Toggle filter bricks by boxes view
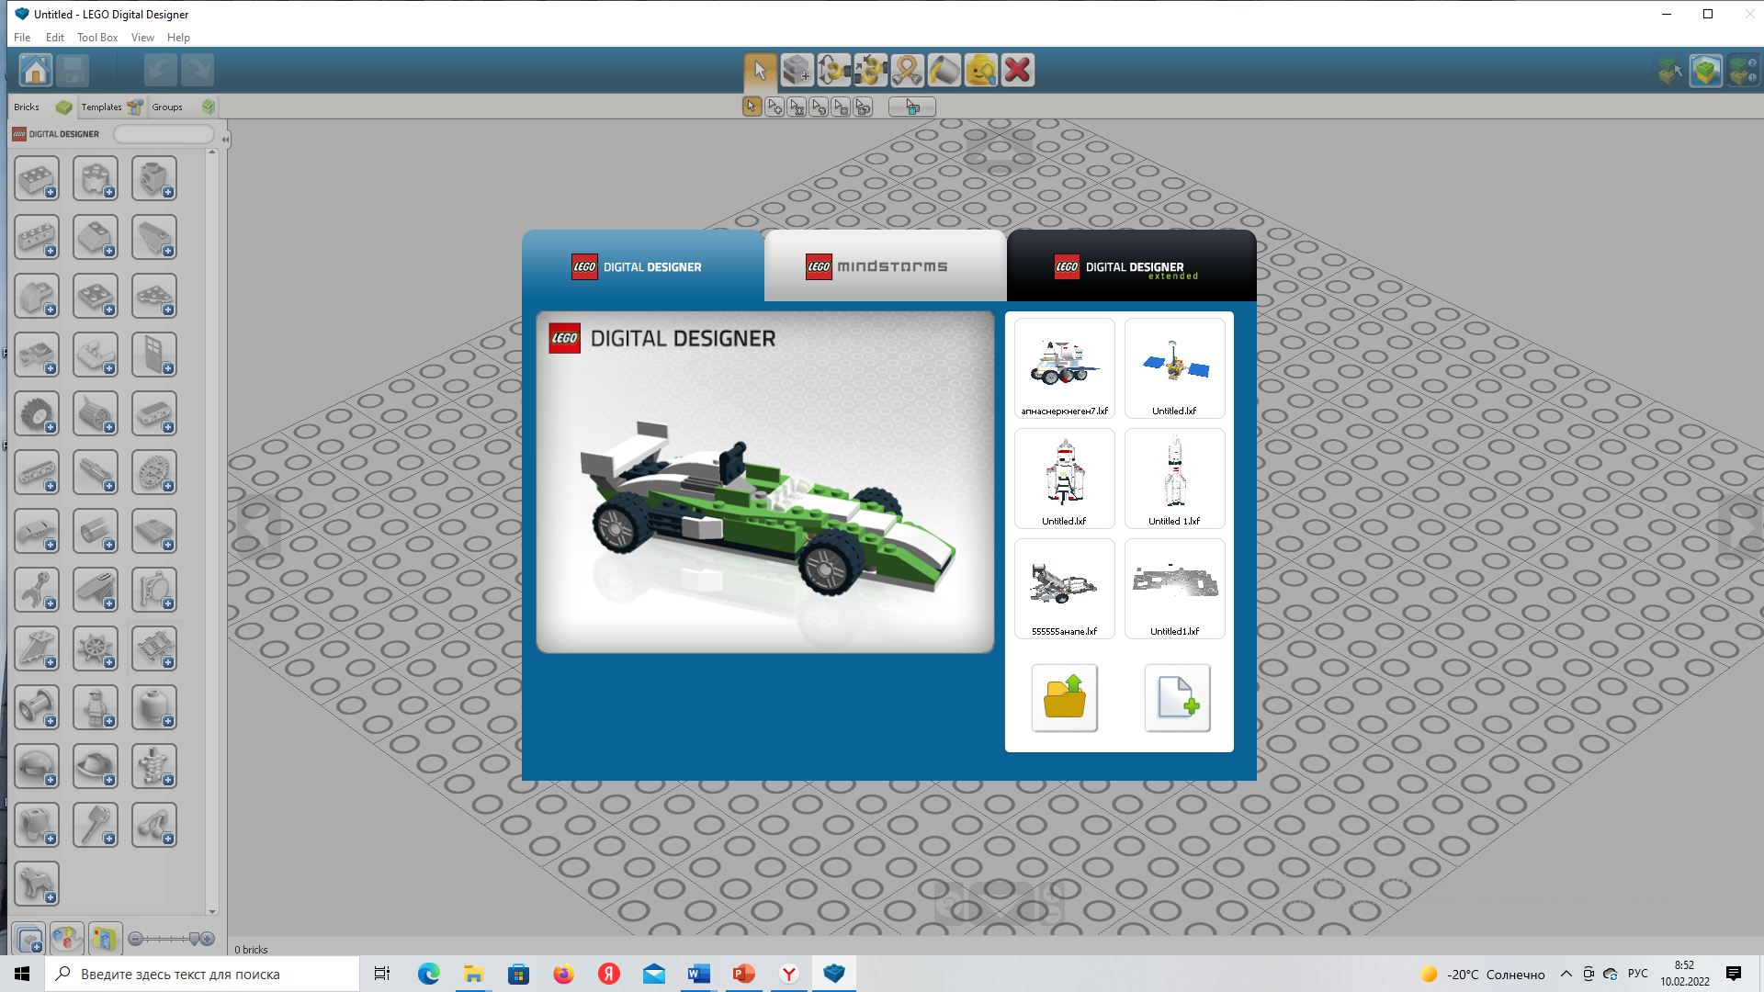The image size is (1764, 992). [104, 939]
